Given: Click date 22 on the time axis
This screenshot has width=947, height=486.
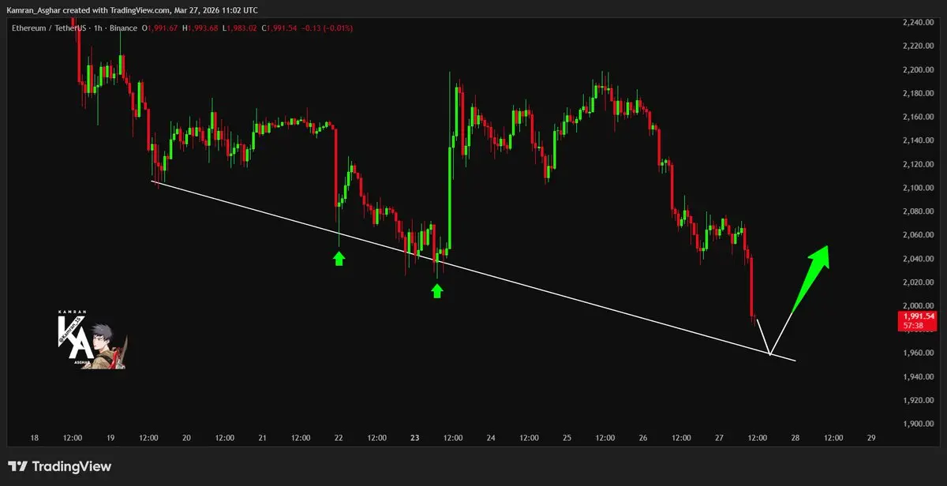Looking at the screenshot, I should click(339, 438).
